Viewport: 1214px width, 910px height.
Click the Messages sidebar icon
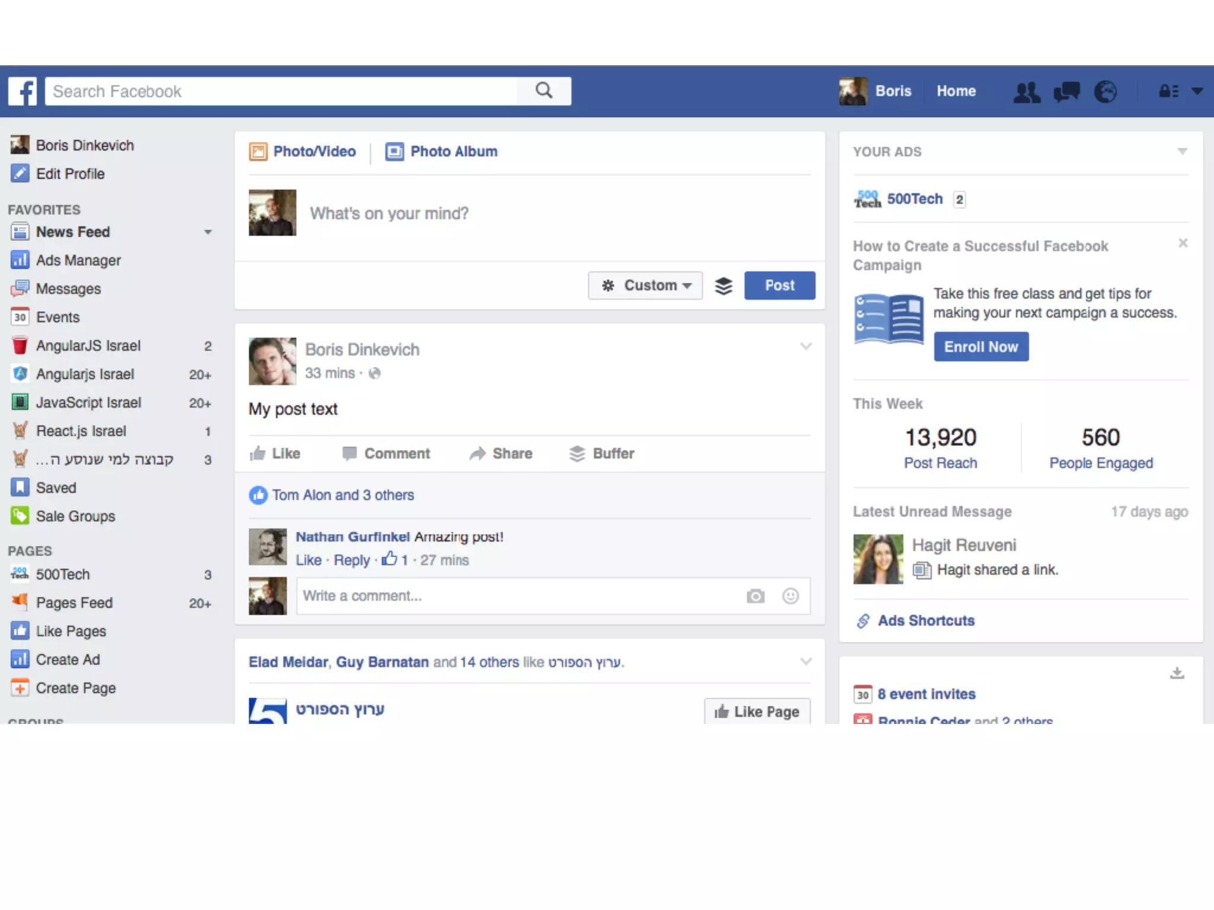tap(20, 289)
